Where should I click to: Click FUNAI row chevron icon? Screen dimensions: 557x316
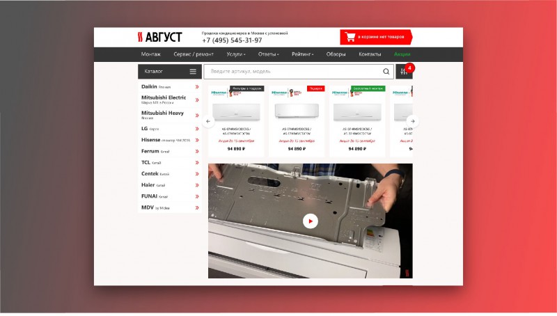click(x=197, y=196)
